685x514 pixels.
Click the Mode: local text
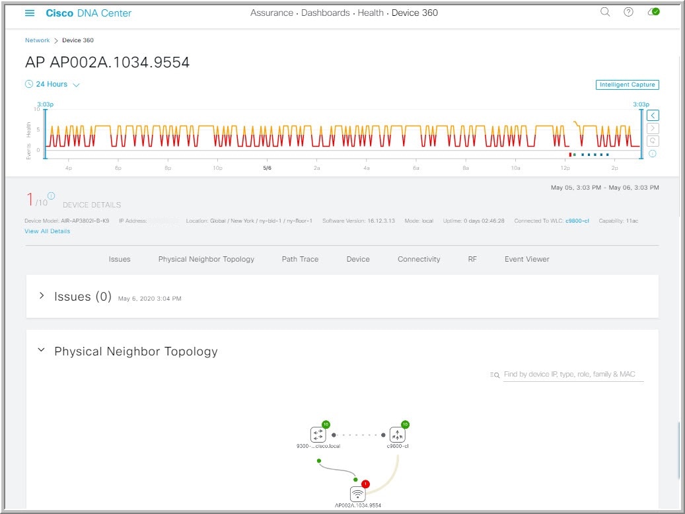419,221
